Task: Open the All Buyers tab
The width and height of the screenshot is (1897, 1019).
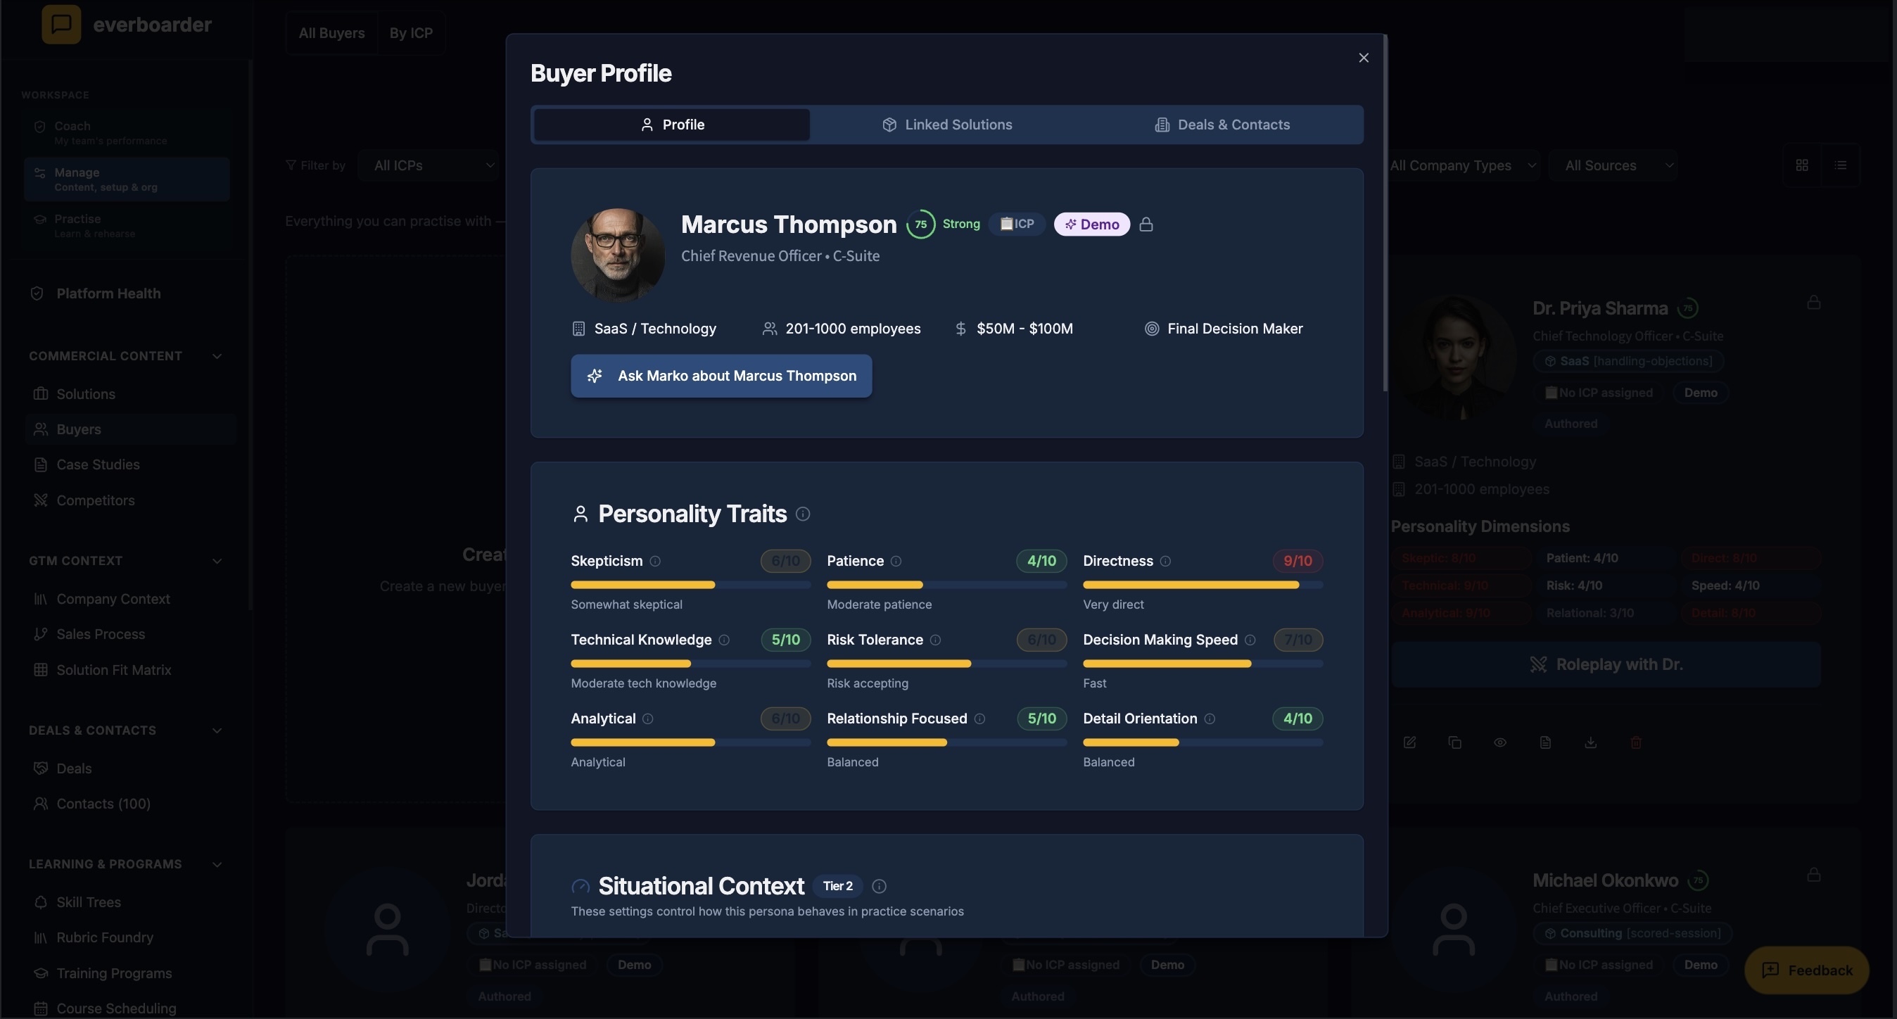Action: 331,33
